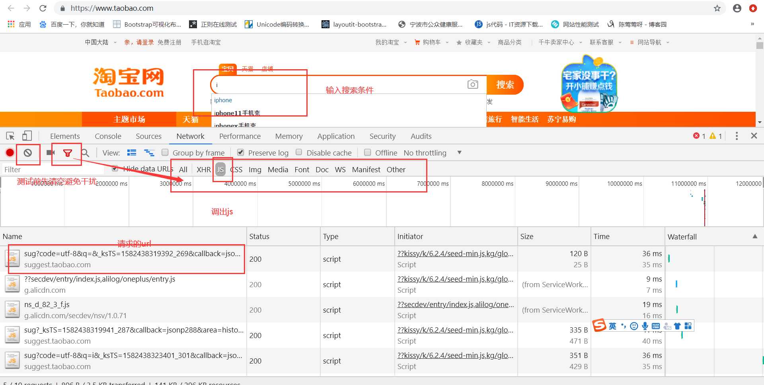Clear the network log
Image resolution: width=764 pixels, height=385 pixels.
coord(28,153)
